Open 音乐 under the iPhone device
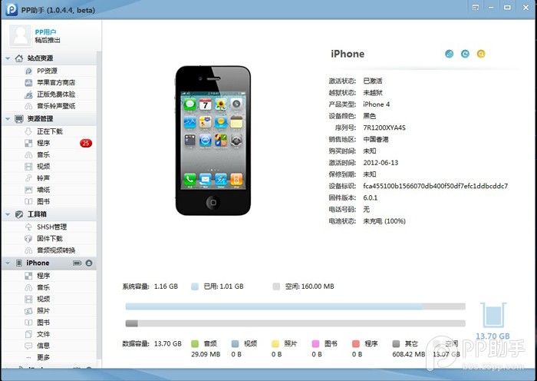 [x=48, y=287]
